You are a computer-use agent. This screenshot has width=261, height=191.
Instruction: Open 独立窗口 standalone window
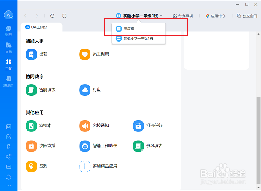pos(247,16)
